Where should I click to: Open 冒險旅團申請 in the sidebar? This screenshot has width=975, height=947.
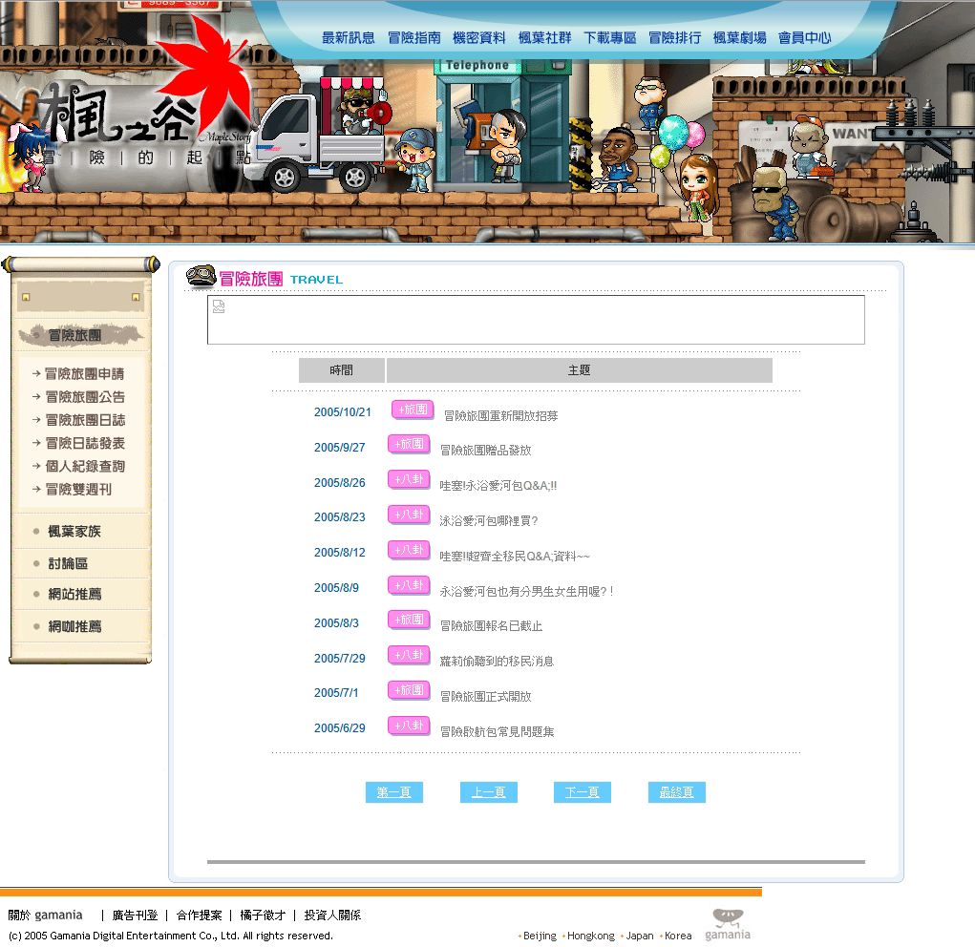(84, 374)
